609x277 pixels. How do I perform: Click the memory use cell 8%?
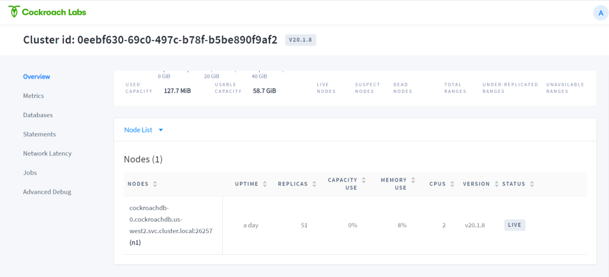click(402, 225)
